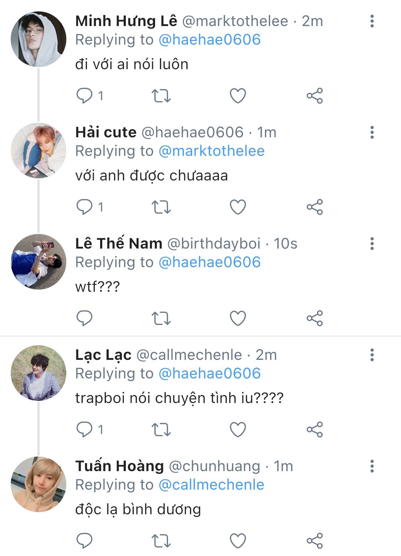Reply to Minh Hưng Lê's tweet
The width and height of the screenshot is (401, 556).
[x=84, y=96]
